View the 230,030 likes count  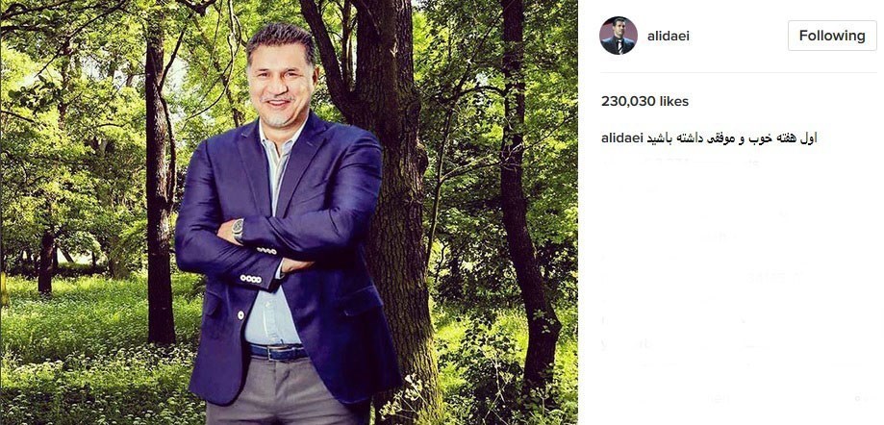(x=644, y=101)
